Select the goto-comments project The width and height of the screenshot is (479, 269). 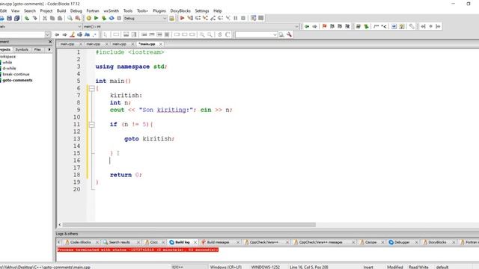[x=17, y=80]
